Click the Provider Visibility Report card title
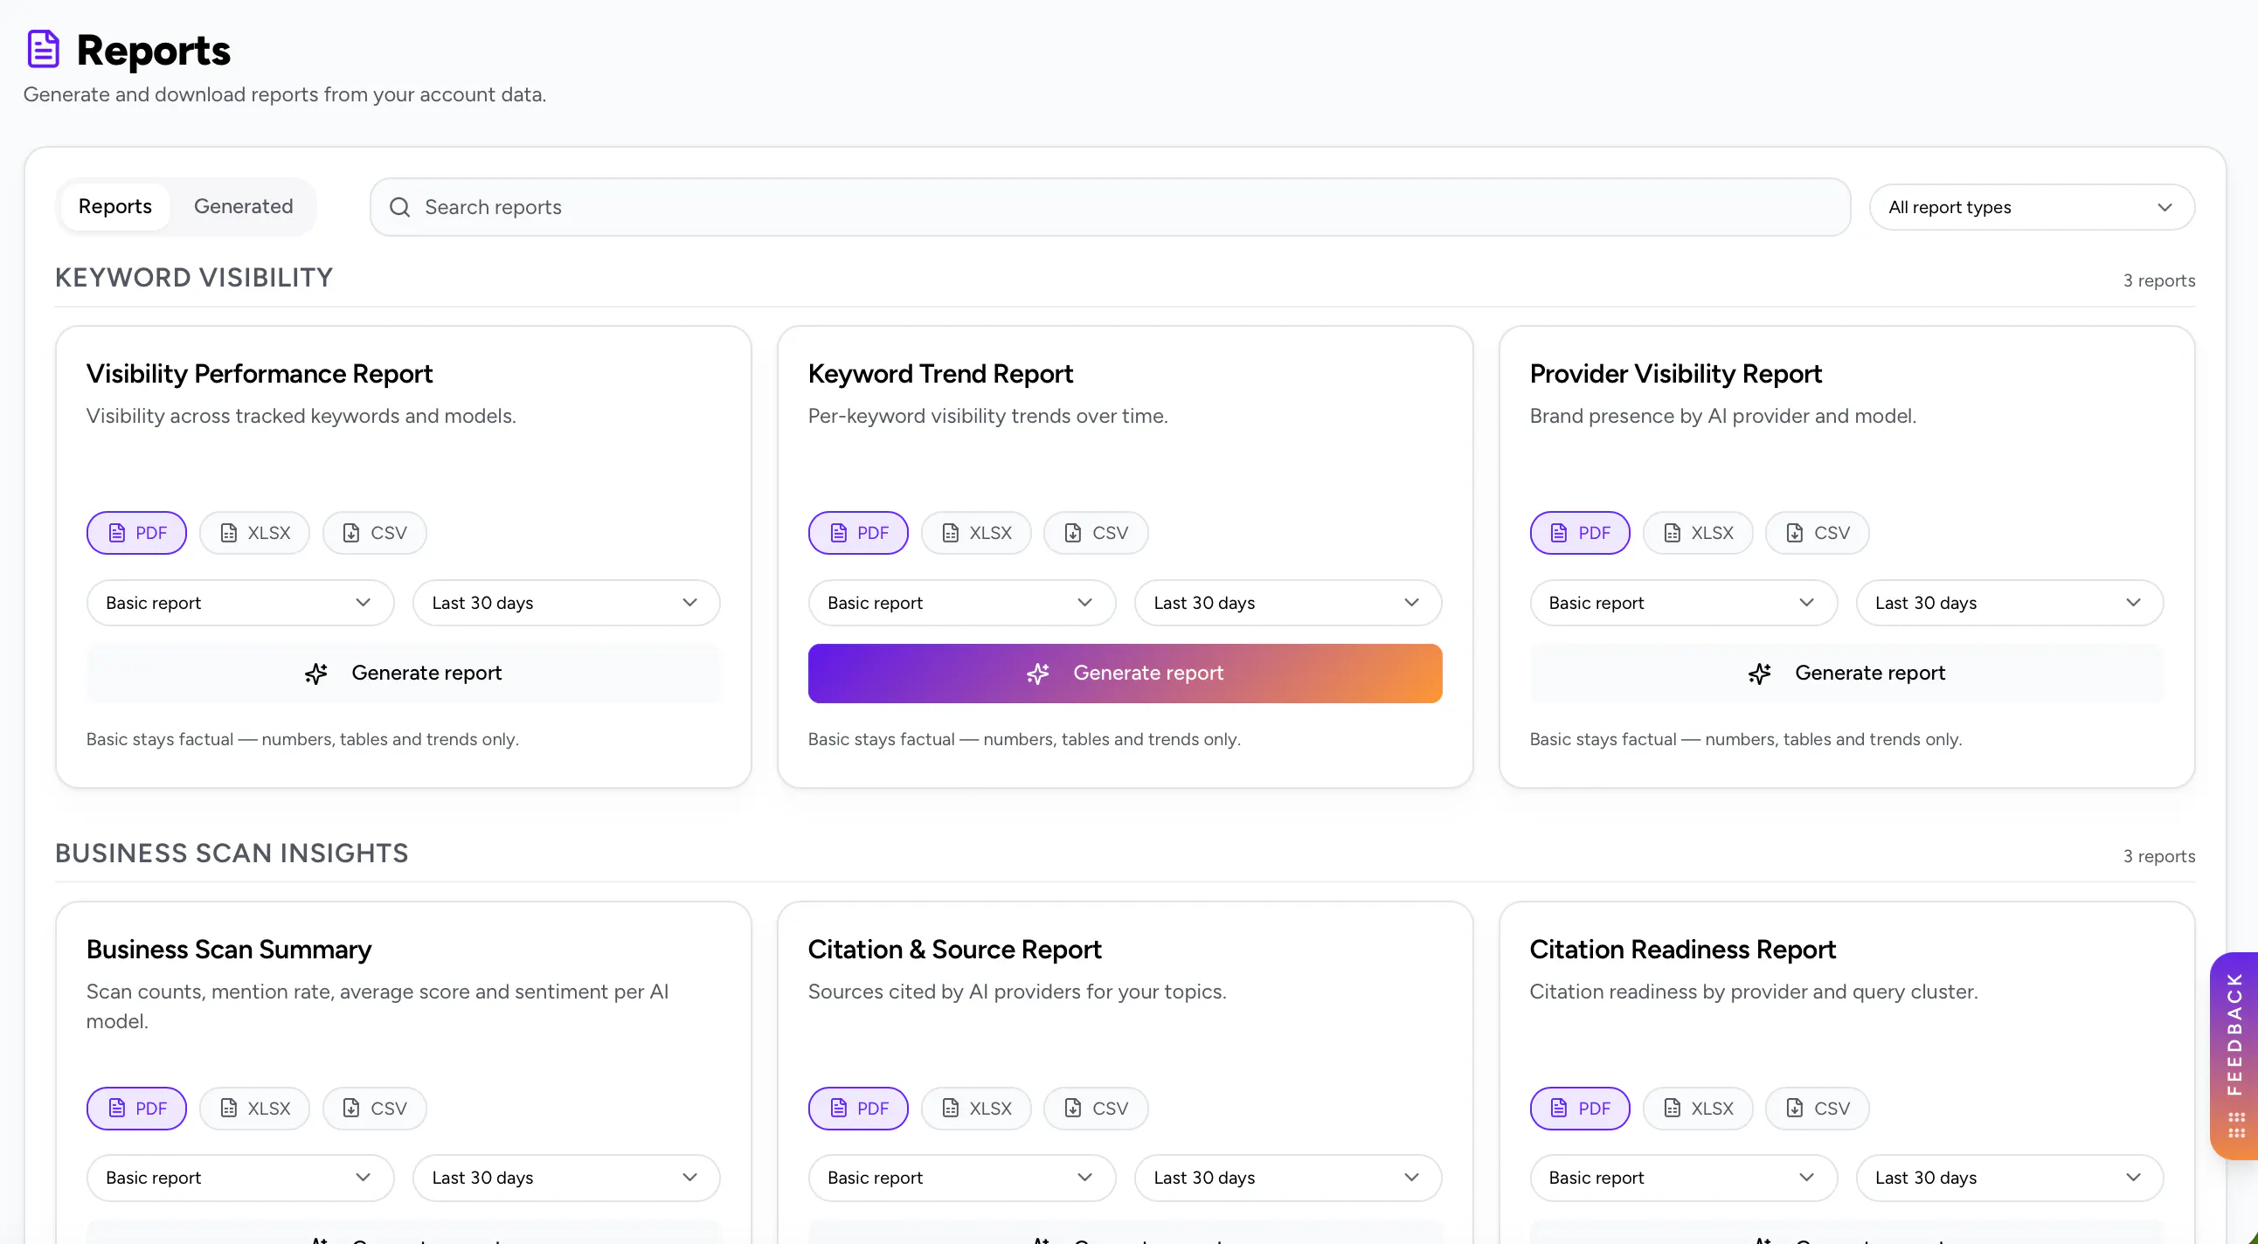 click(1676, 374)
